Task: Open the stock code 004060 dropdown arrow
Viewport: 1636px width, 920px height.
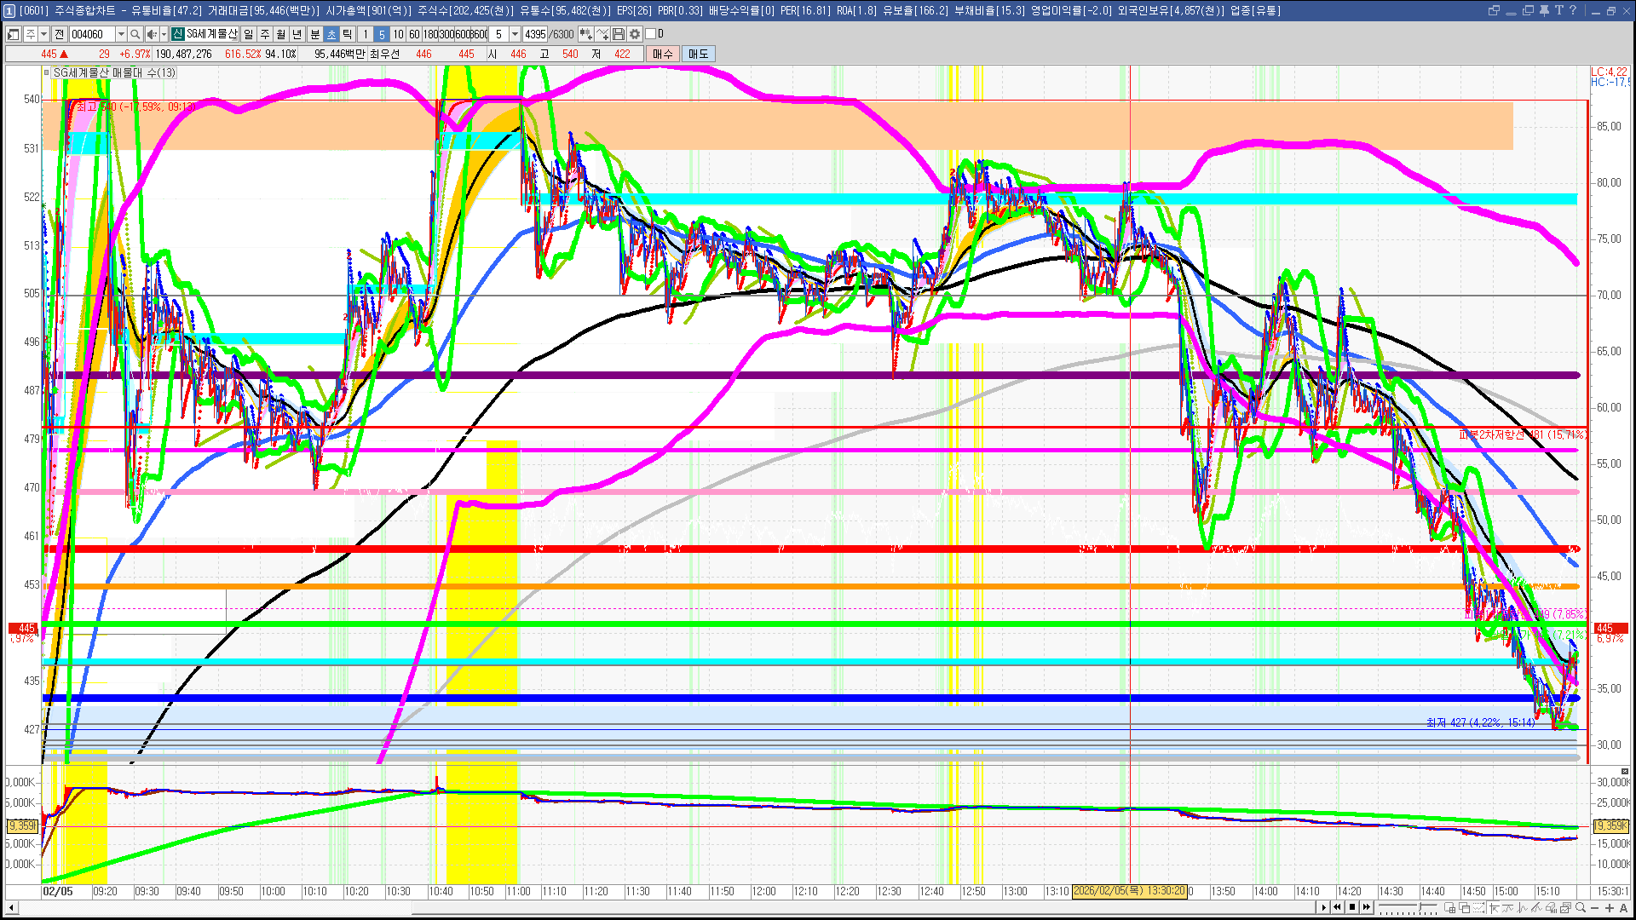Action: pyautogui.click(x=121, y=34)
